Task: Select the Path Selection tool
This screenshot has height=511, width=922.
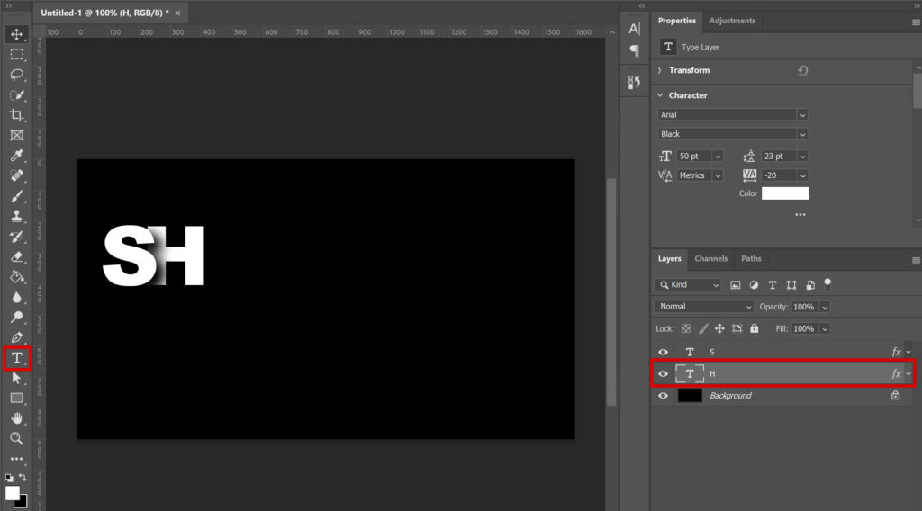Action: pyautogui.click(x=16, y=378)
